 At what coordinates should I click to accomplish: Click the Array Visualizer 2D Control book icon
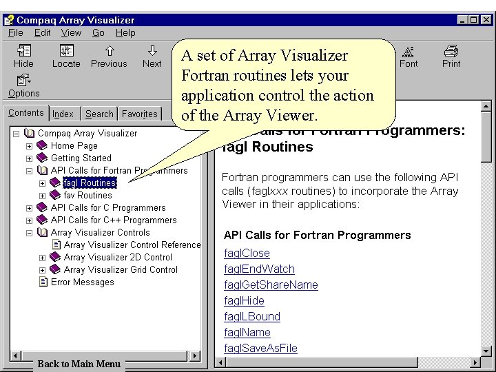coord(55,257)
